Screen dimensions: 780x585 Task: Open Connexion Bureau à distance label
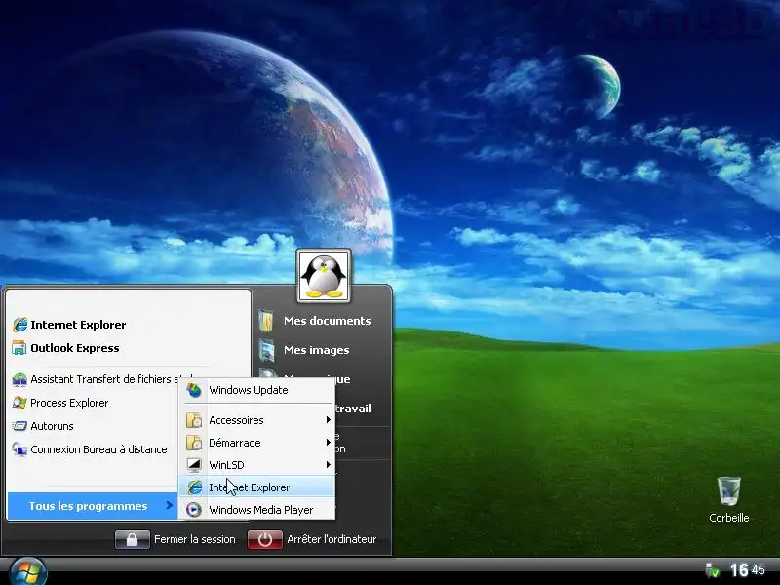point(98,449)
